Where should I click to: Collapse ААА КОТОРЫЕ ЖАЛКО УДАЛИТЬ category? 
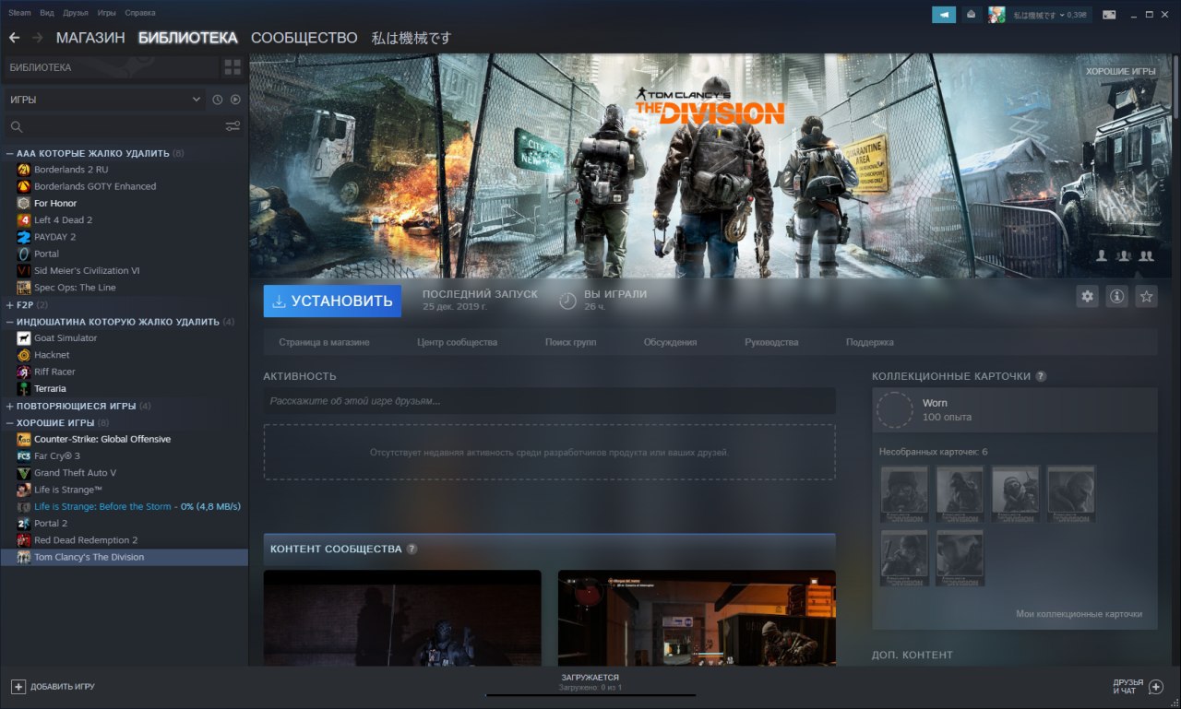(x=10, y=153)
